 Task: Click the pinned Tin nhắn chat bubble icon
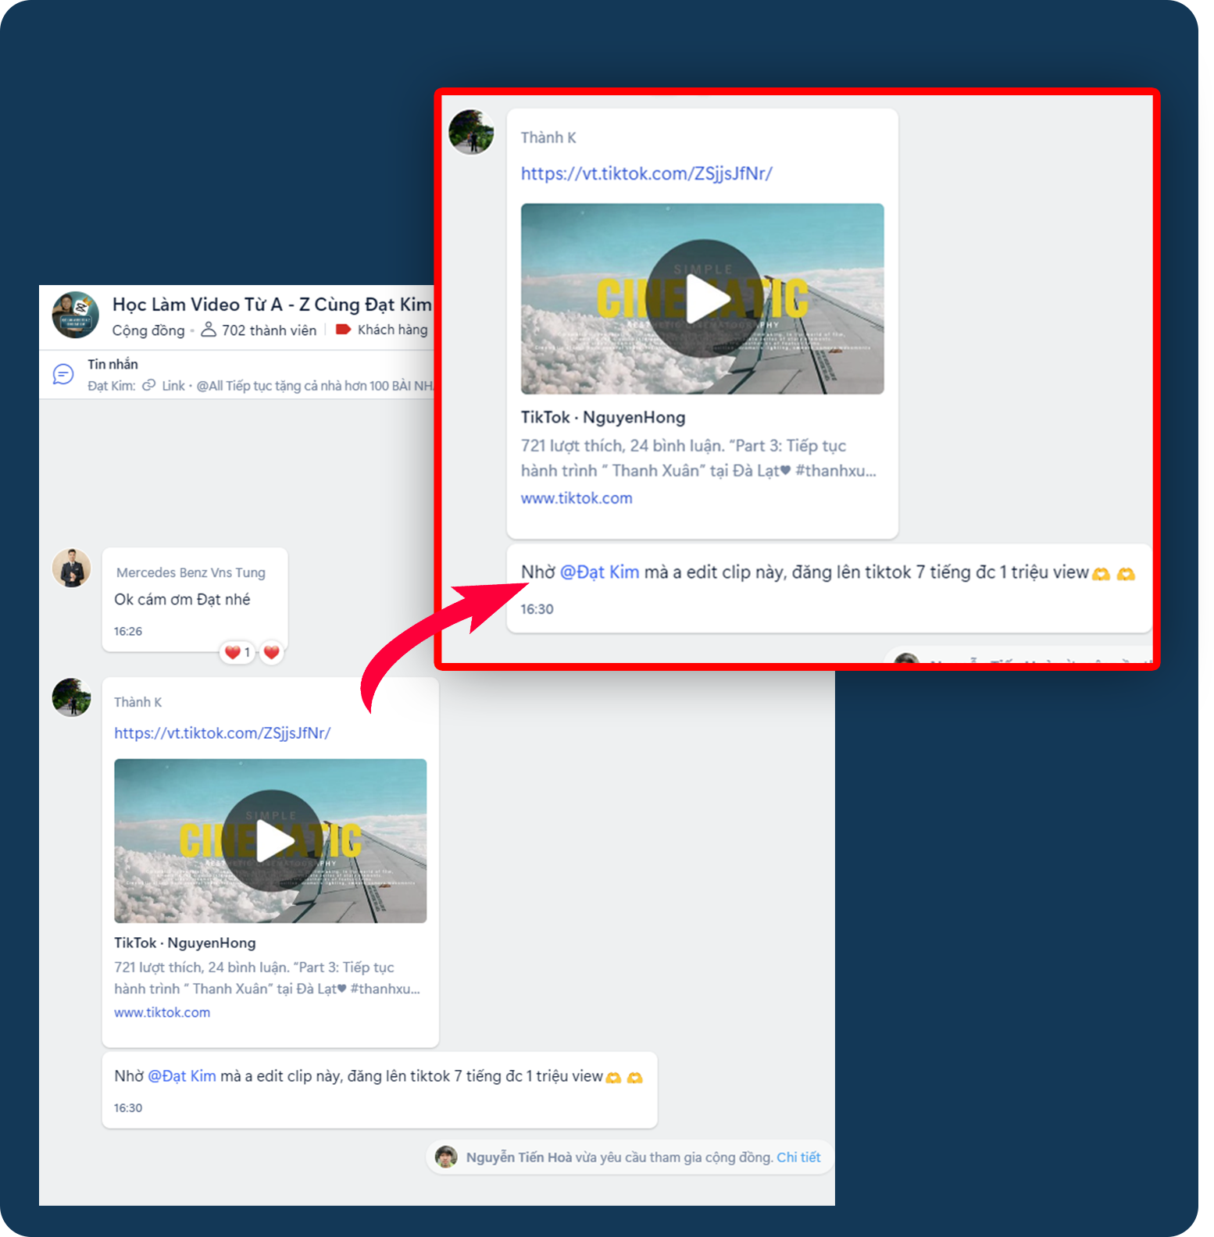[63, 375]
